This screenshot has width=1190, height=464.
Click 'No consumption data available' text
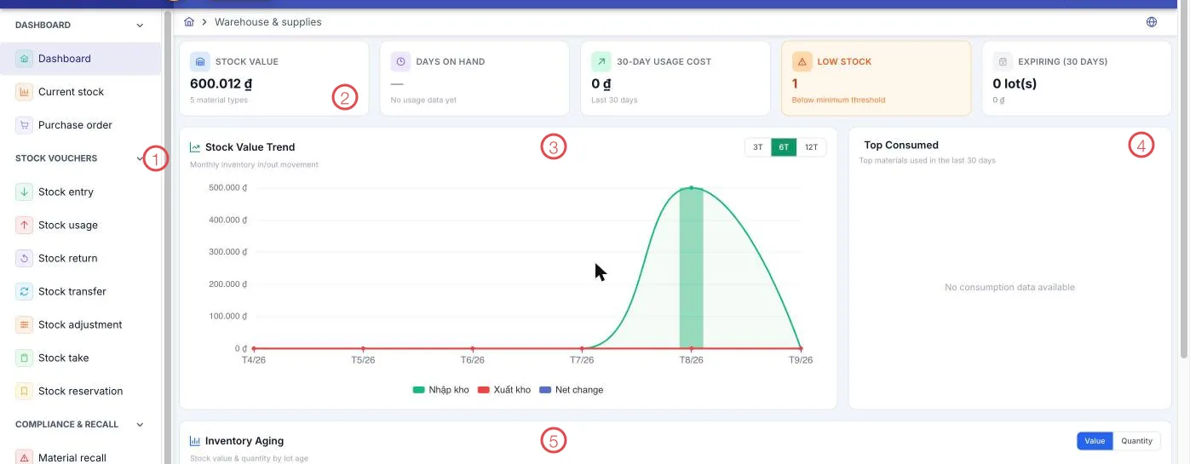pos(1009,288)
